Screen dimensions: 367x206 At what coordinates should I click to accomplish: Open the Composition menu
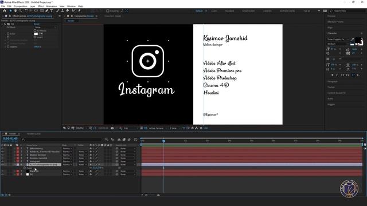point(21,6)
